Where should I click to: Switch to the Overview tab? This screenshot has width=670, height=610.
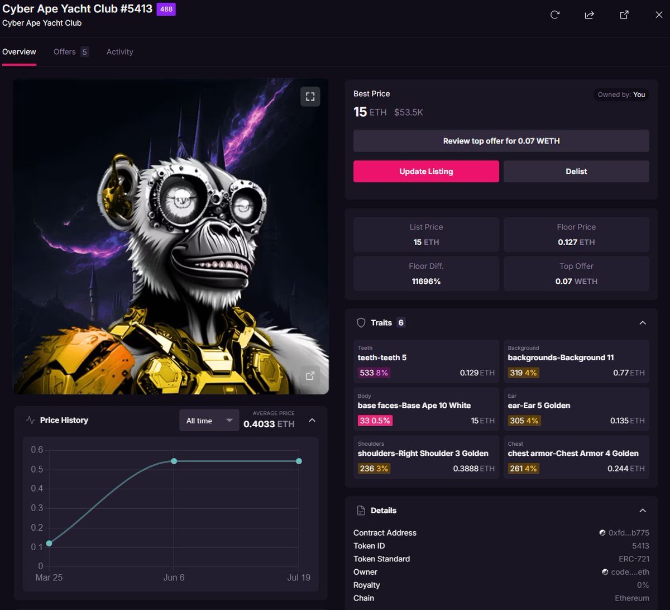(x=19, y=52)
